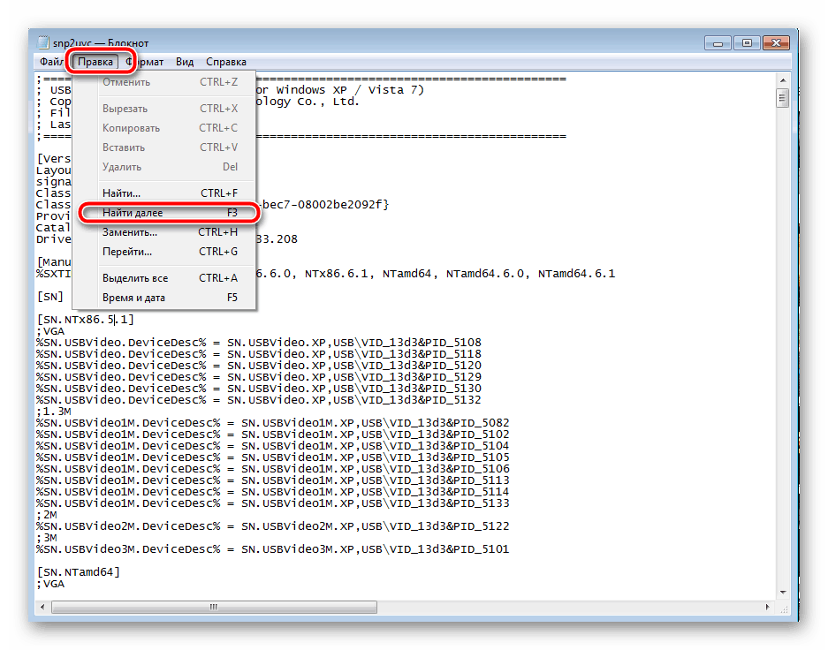Click the horizontal scrollbar right arrow
828x650 pixels.
[x=767, y=607]
